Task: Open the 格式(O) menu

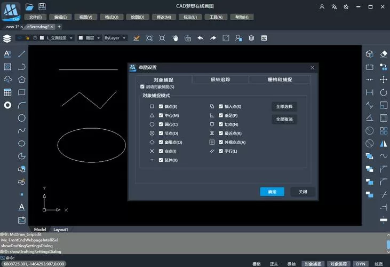Action: coord(112,17)
